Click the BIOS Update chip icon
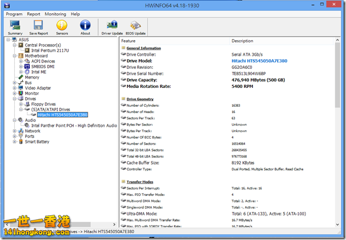 (x=136, y=25)
